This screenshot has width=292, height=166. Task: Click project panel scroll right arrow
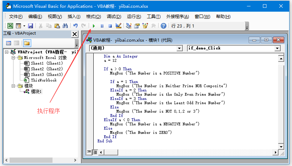pos(75,160)
